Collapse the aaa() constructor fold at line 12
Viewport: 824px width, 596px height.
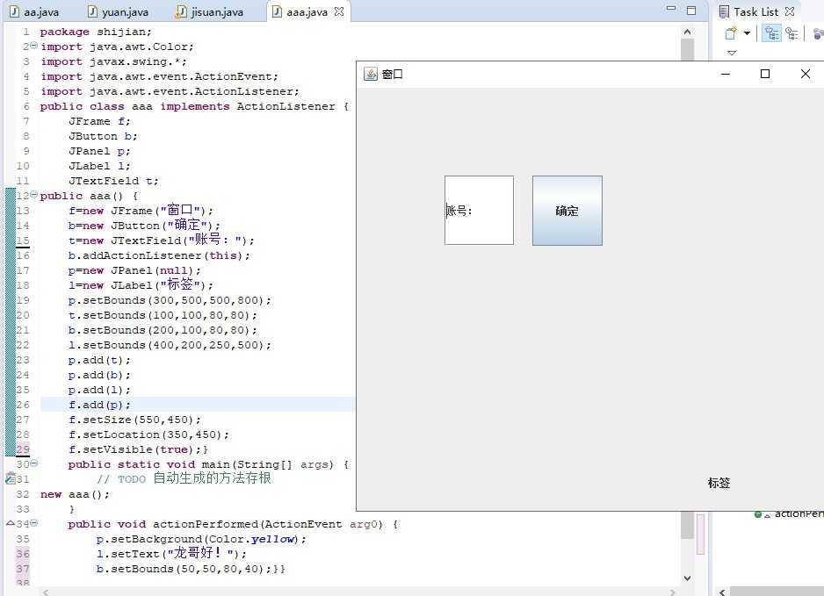pos(33,195)
